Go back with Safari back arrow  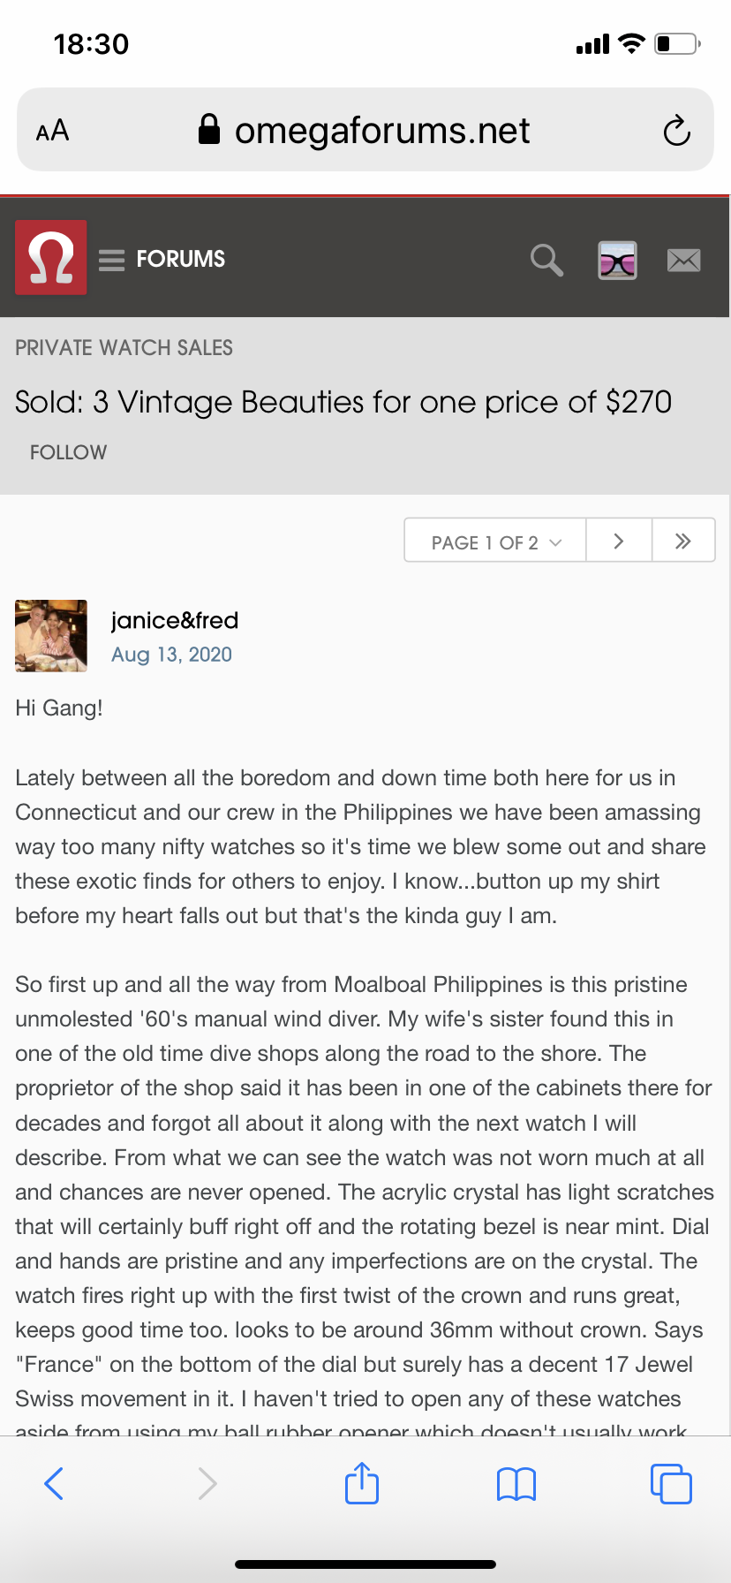[x=54, y=1483]
